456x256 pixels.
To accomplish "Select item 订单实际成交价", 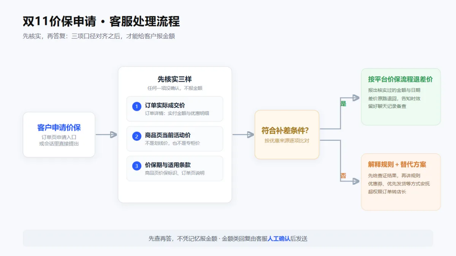I will 165,105.
